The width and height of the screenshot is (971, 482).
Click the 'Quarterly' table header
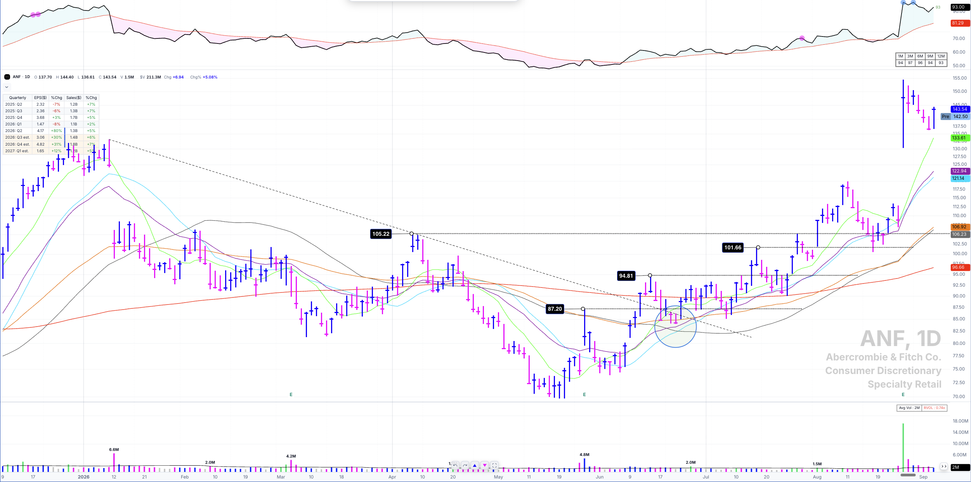17,98
